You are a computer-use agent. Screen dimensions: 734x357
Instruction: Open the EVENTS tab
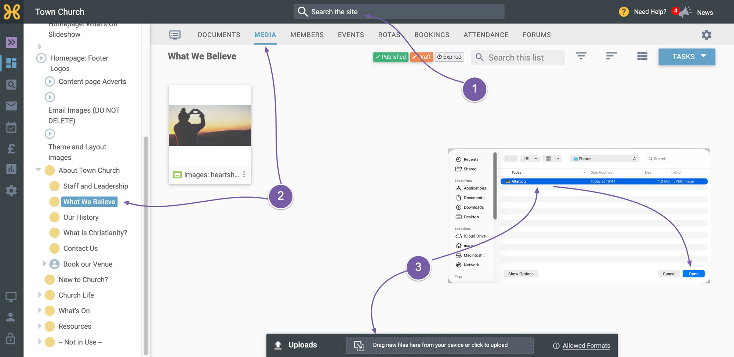pyautogui.click(x=351, y=35)
